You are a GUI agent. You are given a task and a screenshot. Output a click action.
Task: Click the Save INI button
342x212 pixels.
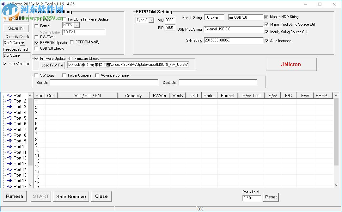point(16,28)
